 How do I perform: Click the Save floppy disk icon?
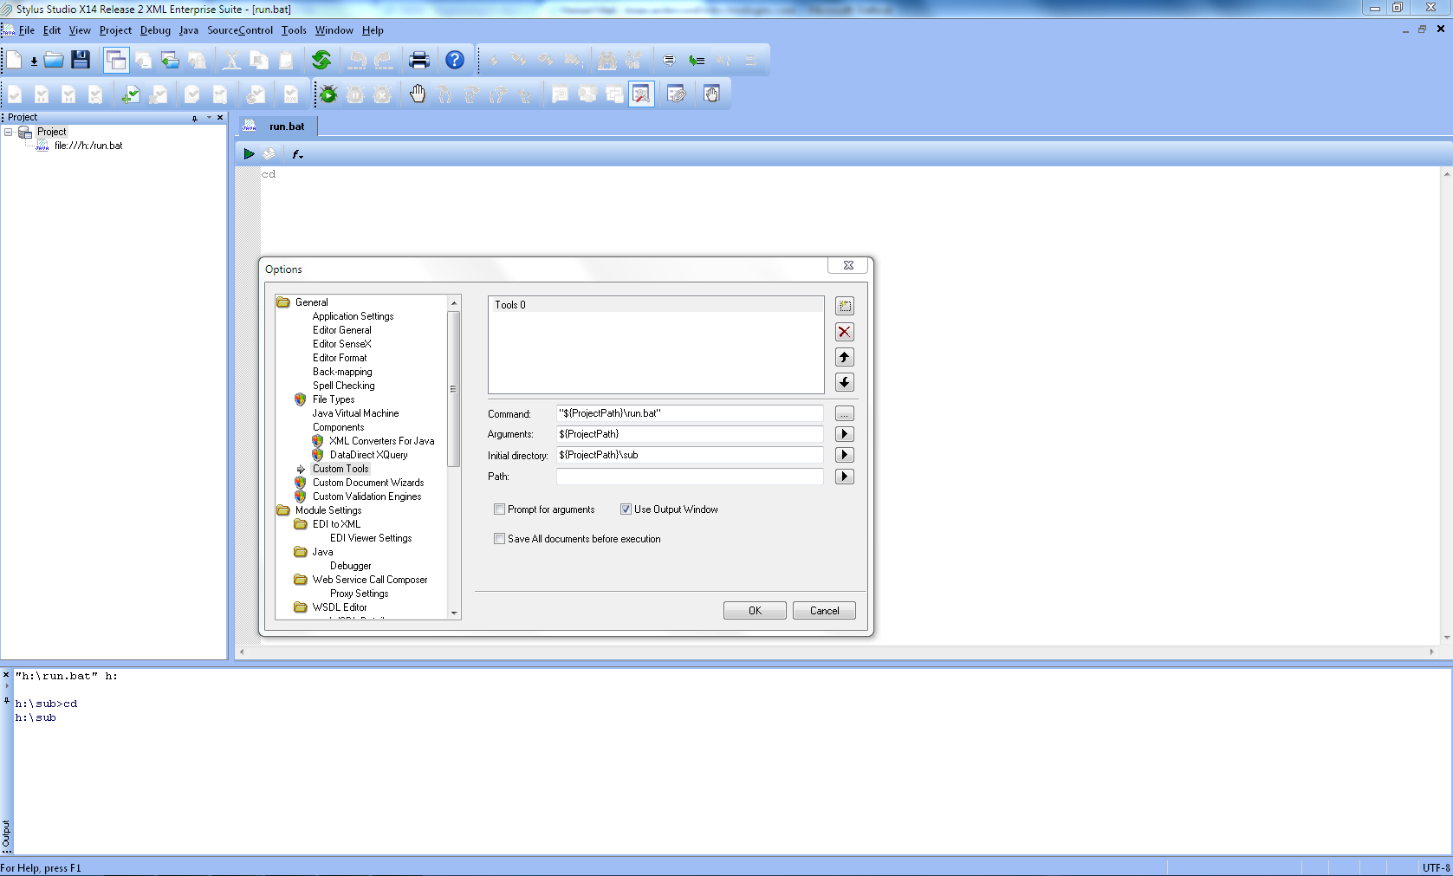[x=81, y=60]
